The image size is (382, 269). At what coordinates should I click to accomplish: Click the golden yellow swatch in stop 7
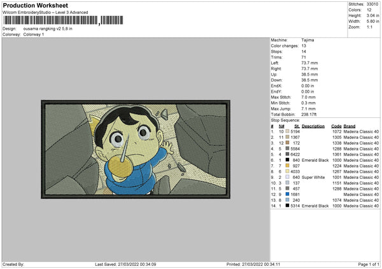point(288,166)
